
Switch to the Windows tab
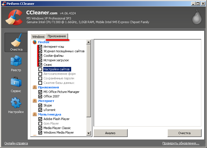tap(38, 36)
